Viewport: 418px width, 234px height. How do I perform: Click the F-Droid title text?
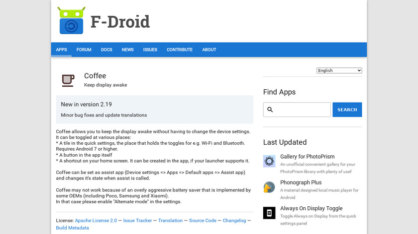(120, 21)
